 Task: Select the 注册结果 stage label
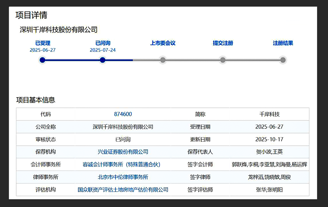pyautogui.click(x=283, y=43)
